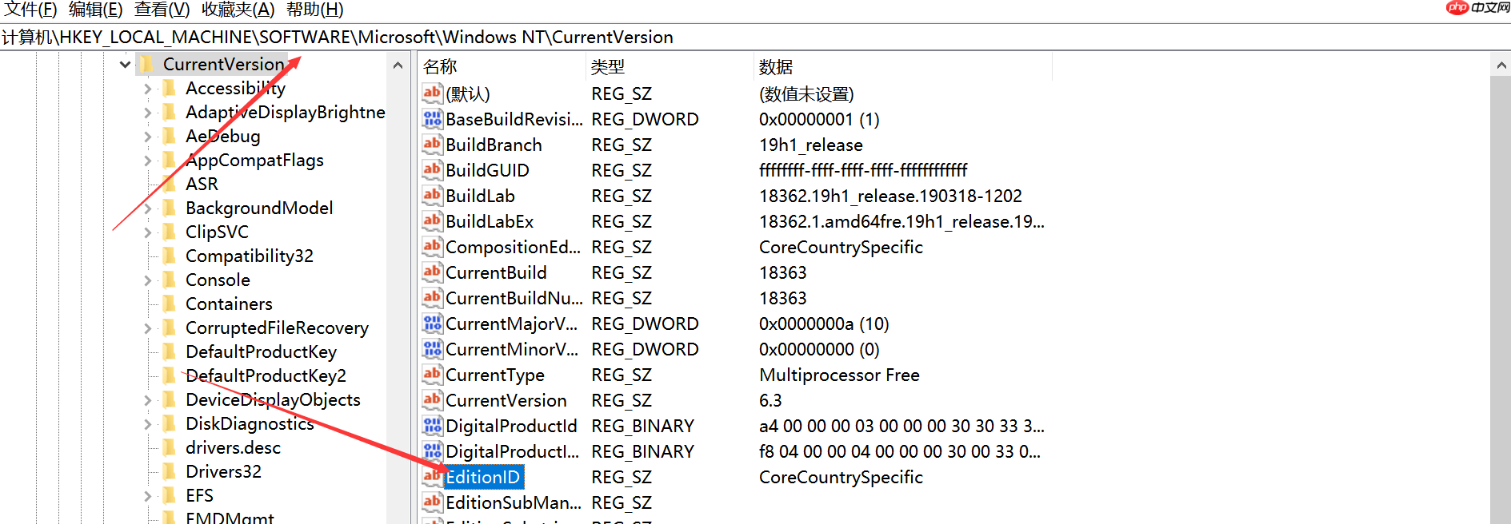The image size is (1511, 524).
Task: Select the DefaultProductKey2 key
Action: pos(266,375)
